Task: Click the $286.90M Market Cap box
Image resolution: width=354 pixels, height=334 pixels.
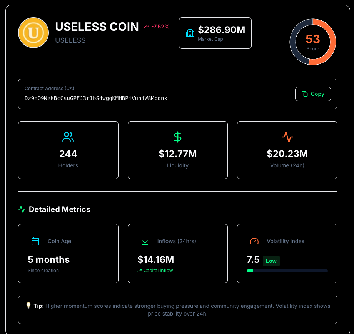Action: click(x=215, y=33)
